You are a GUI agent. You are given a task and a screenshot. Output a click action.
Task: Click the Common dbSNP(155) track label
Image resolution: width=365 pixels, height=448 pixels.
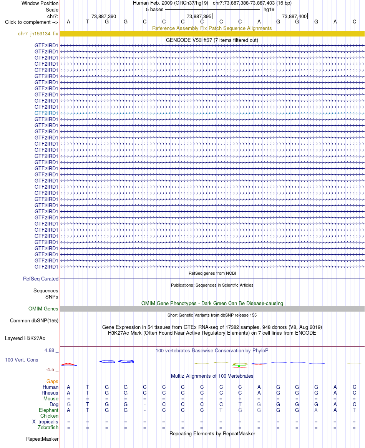tap(34, 320)
